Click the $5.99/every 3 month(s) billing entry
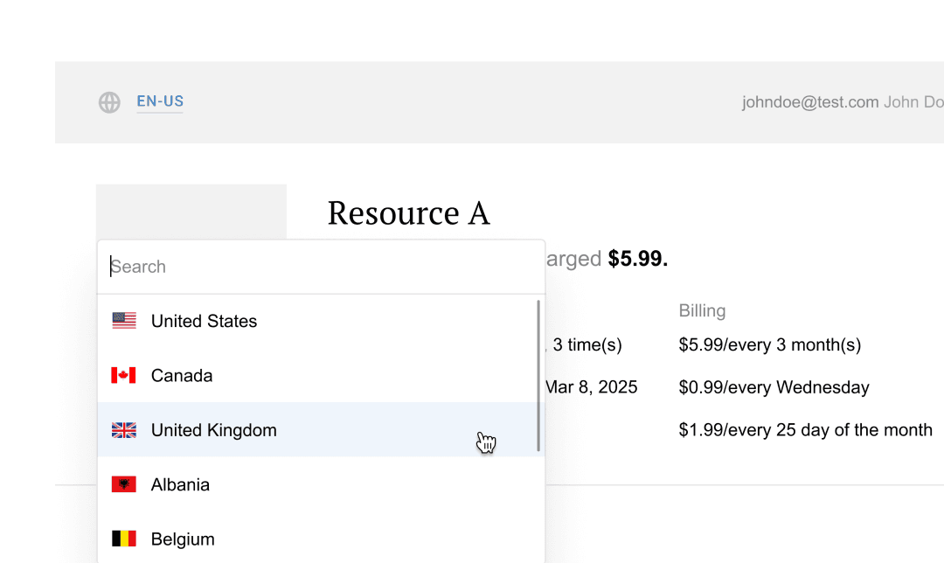 [x=769, y=344]
